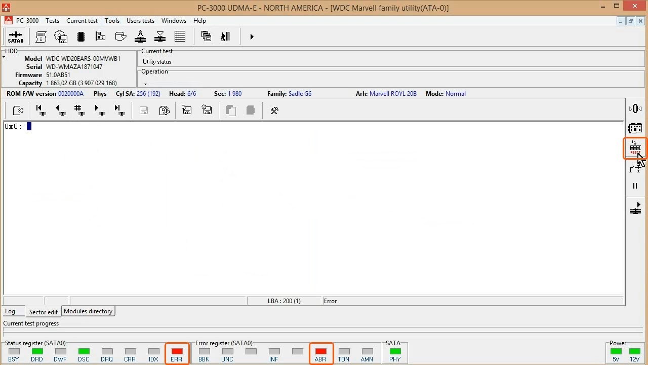
Task: Expand the Operation dropdown arrow
Action: (x=145, y=84)
